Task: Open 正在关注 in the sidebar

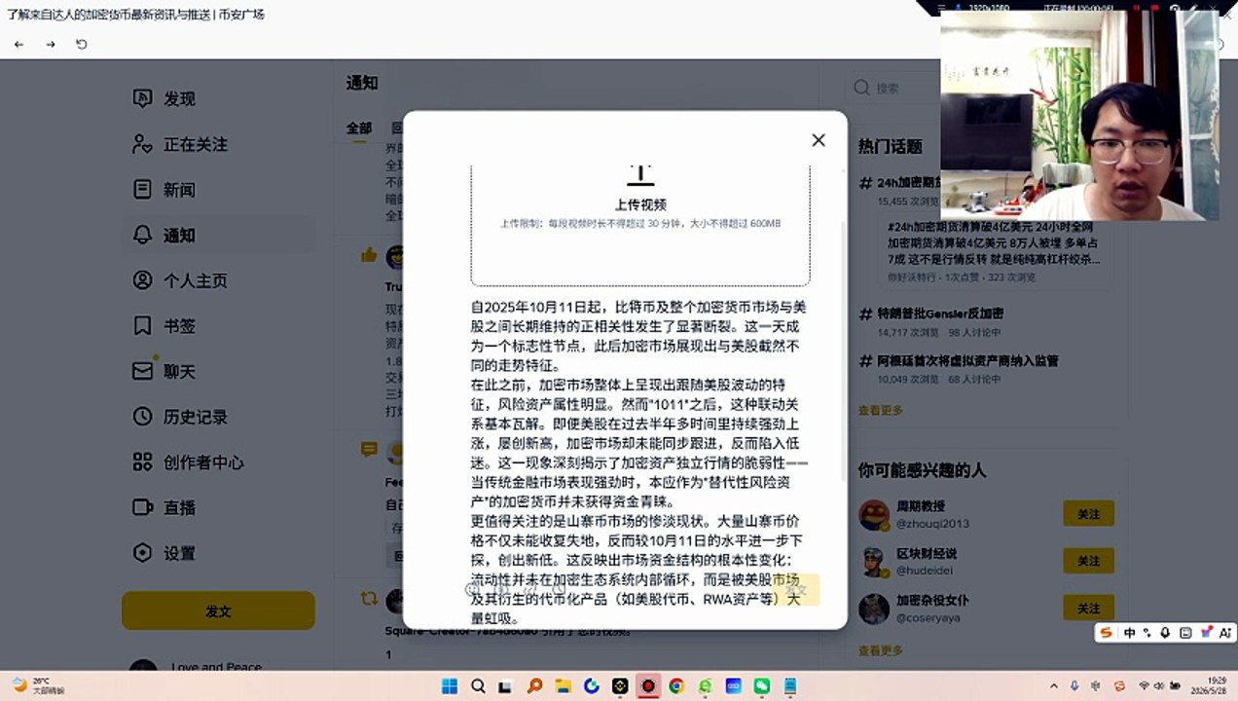Action: [x=181, y=144]
